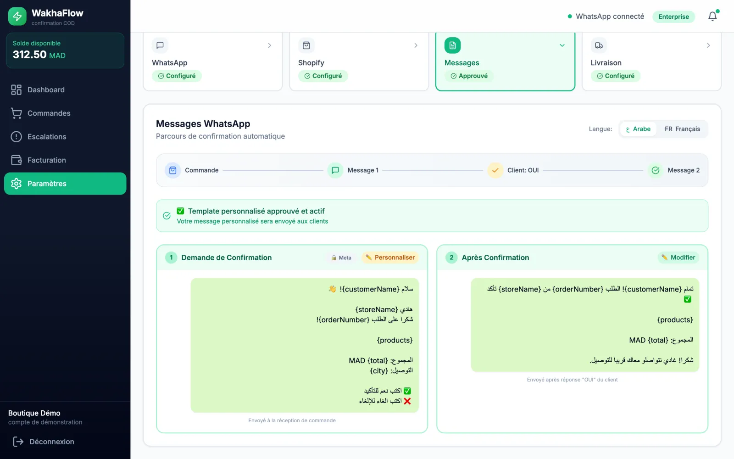Collapse the Messages card chevron
The height and width of the screenshot is (459, 734).
562,45
